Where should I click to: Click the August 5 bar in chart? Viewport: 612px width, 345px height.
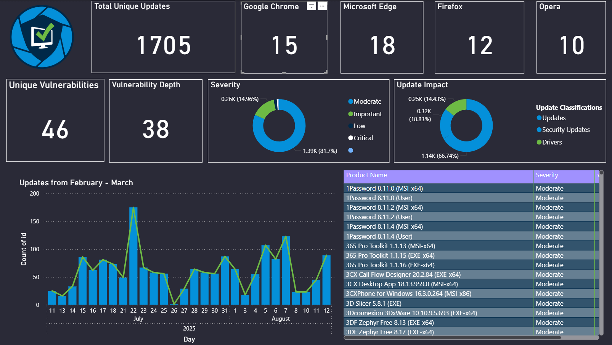click(265, 275)
